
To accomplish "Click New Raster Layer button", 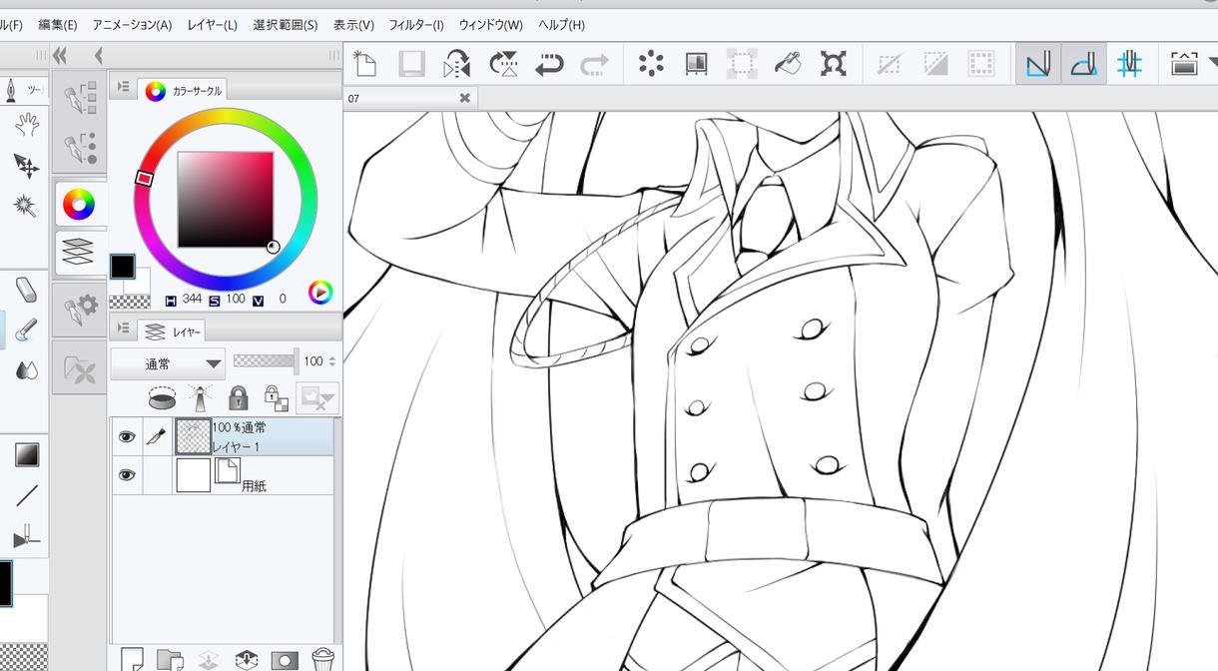I will [132, 659].
